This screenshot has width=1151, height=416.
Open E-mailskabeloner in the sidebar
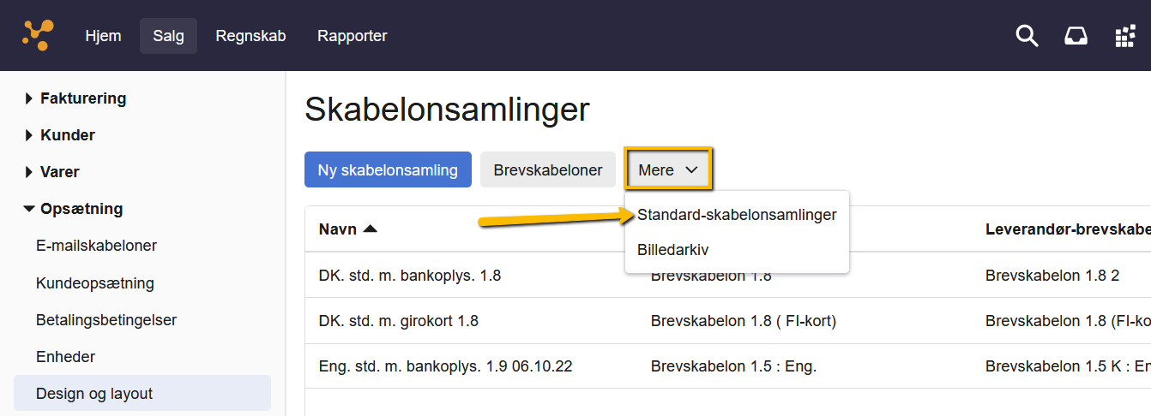[96, 246]
